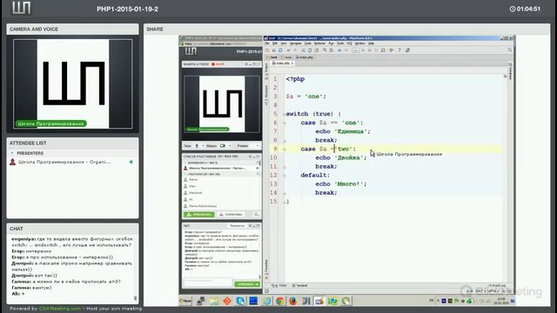Open the ClickMeeting.com link
This screenshot has width=557, height=313.
pyautogui.click(x=60, y=309)
